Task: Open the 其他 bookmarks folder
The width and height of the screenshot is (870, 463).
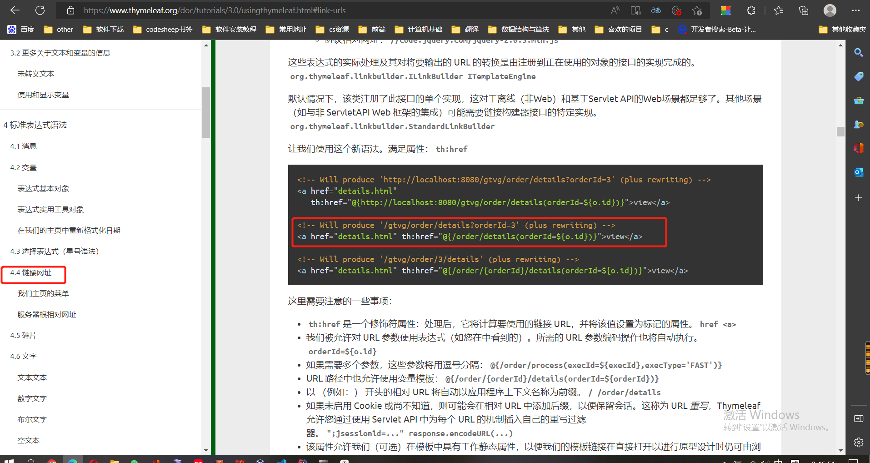Action: point(572,30)
